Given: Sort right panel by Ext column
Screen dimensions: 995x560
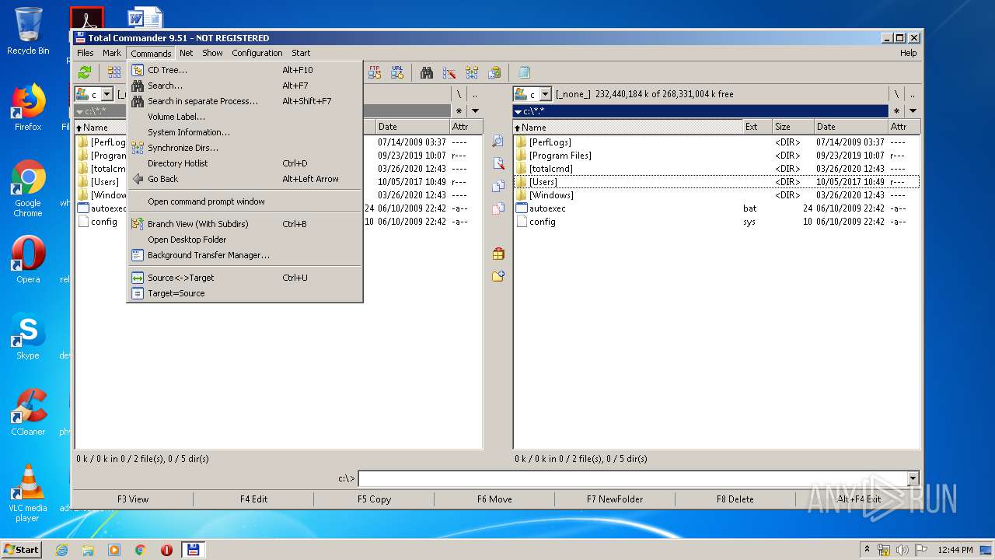Looking at the screenshot, I should [x=757, y=127].
